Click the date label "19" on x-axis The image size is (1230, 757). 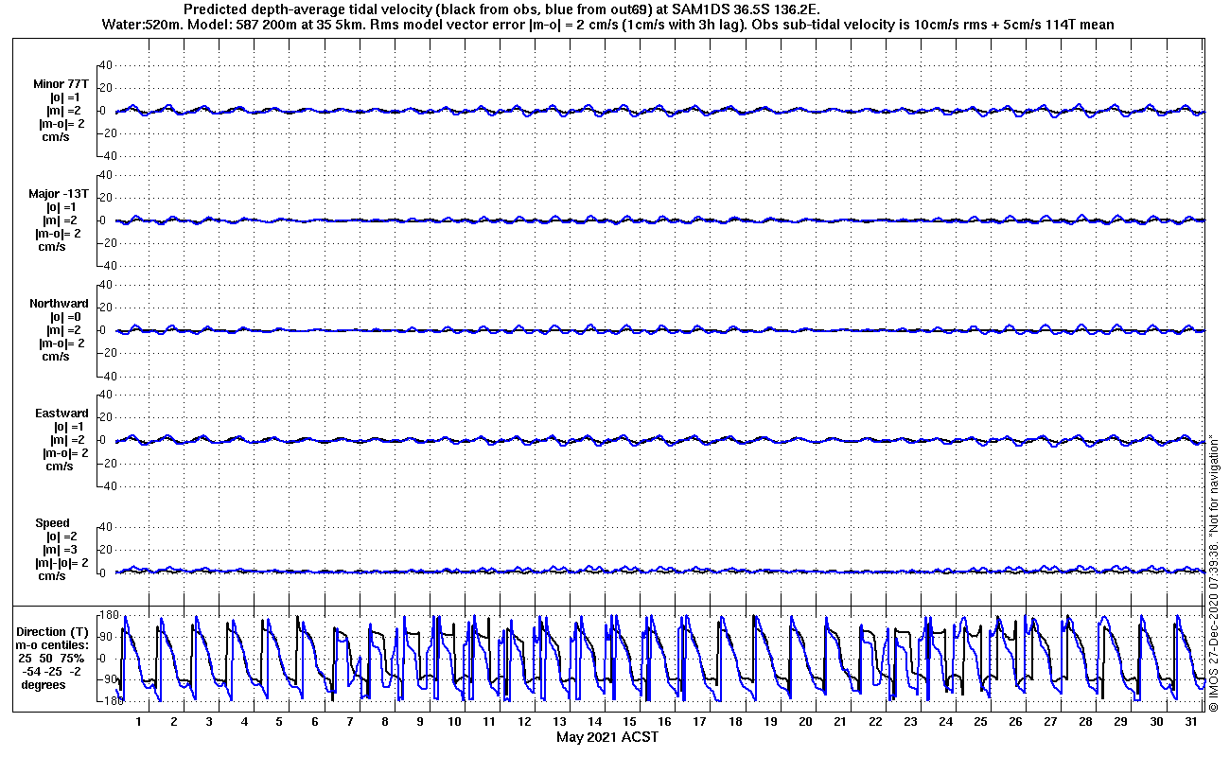[769, 722]
